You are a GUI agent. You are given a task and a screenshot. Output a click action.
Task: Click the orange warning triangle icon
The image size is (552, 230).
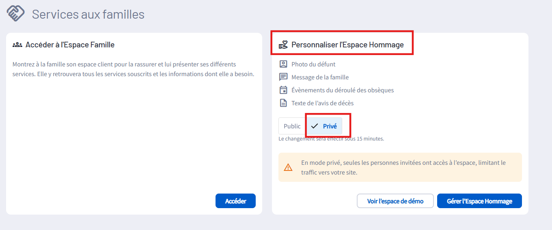288,167
